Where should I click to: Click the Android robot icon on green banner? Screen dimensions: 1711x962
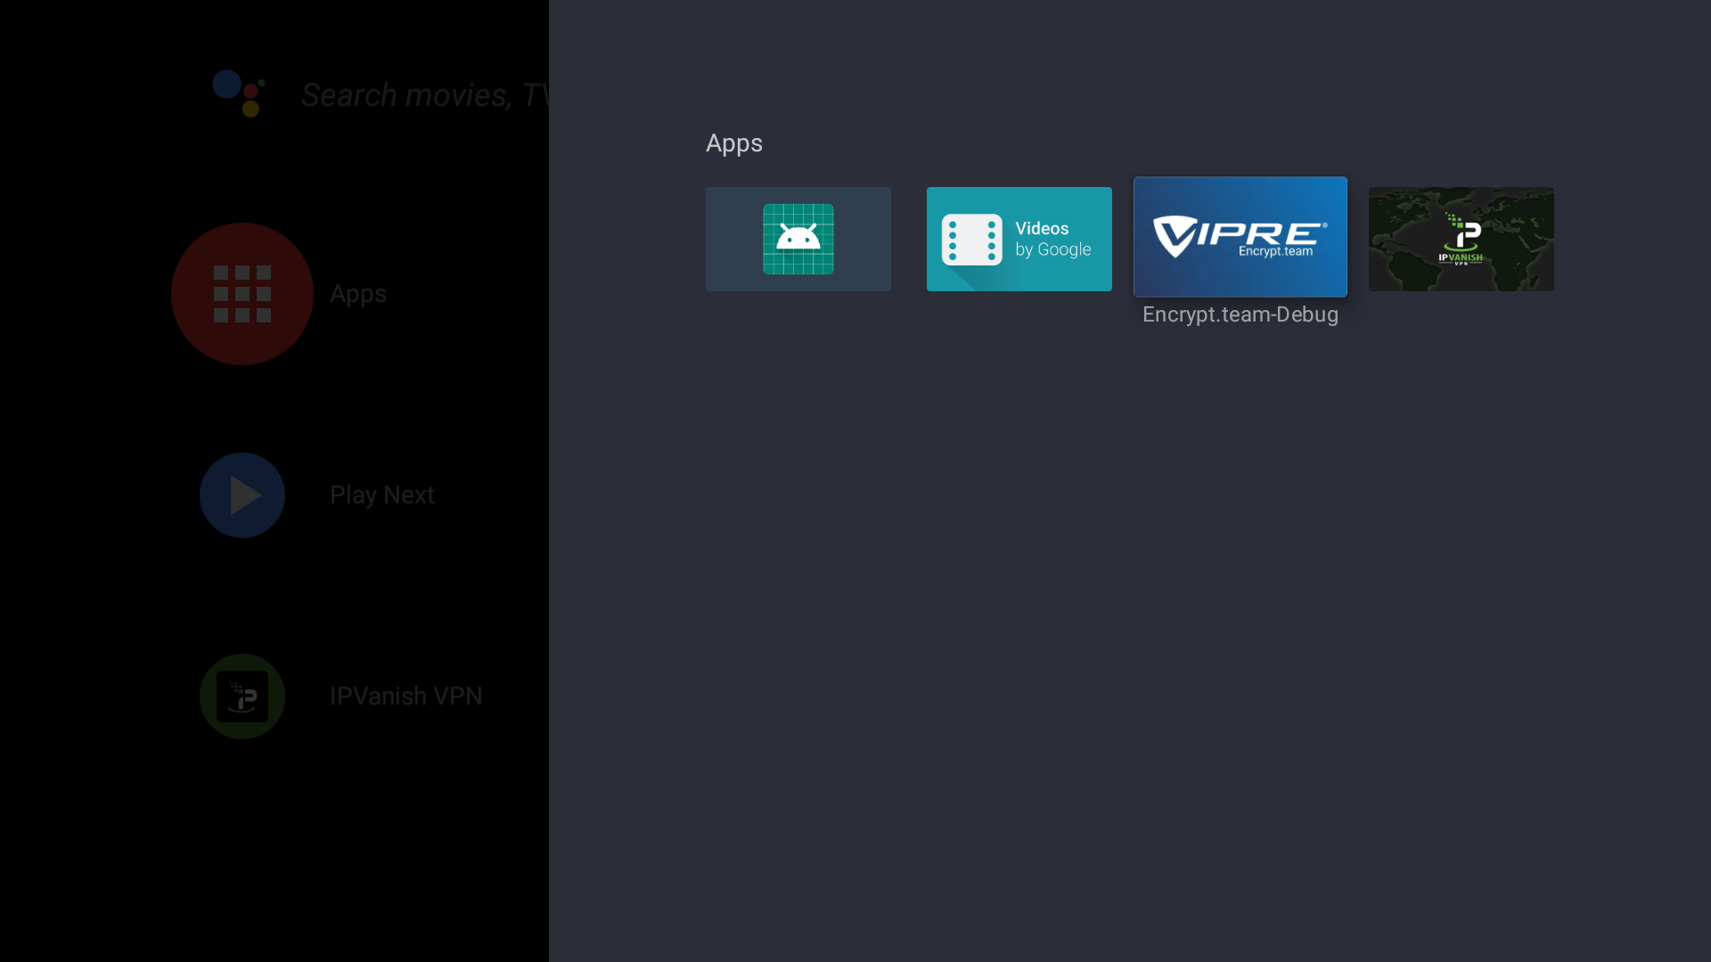[x=798, y=238]
